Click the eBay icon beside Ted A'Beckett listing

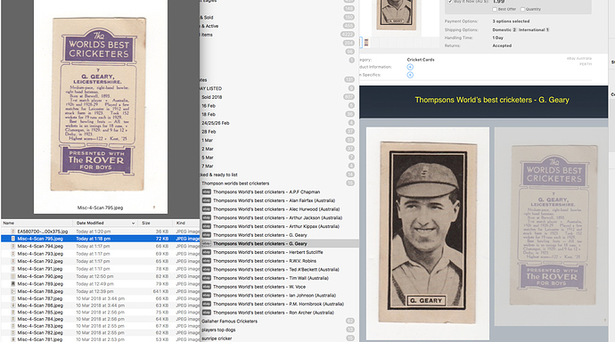coord(206,270)
